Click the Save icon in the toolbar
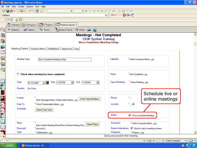 8,11
